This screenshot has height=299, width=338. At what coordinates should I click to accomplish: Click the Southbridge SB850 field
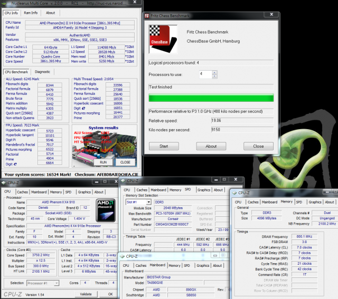(191, 295)
